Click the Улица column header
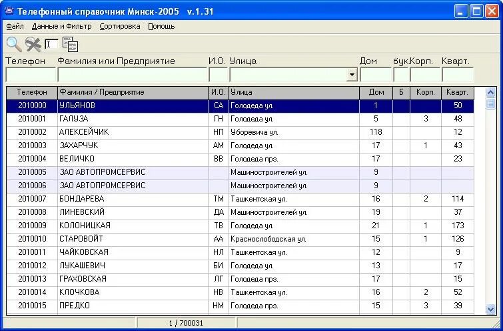Viewport: 503px width, 331px height. 294,93
